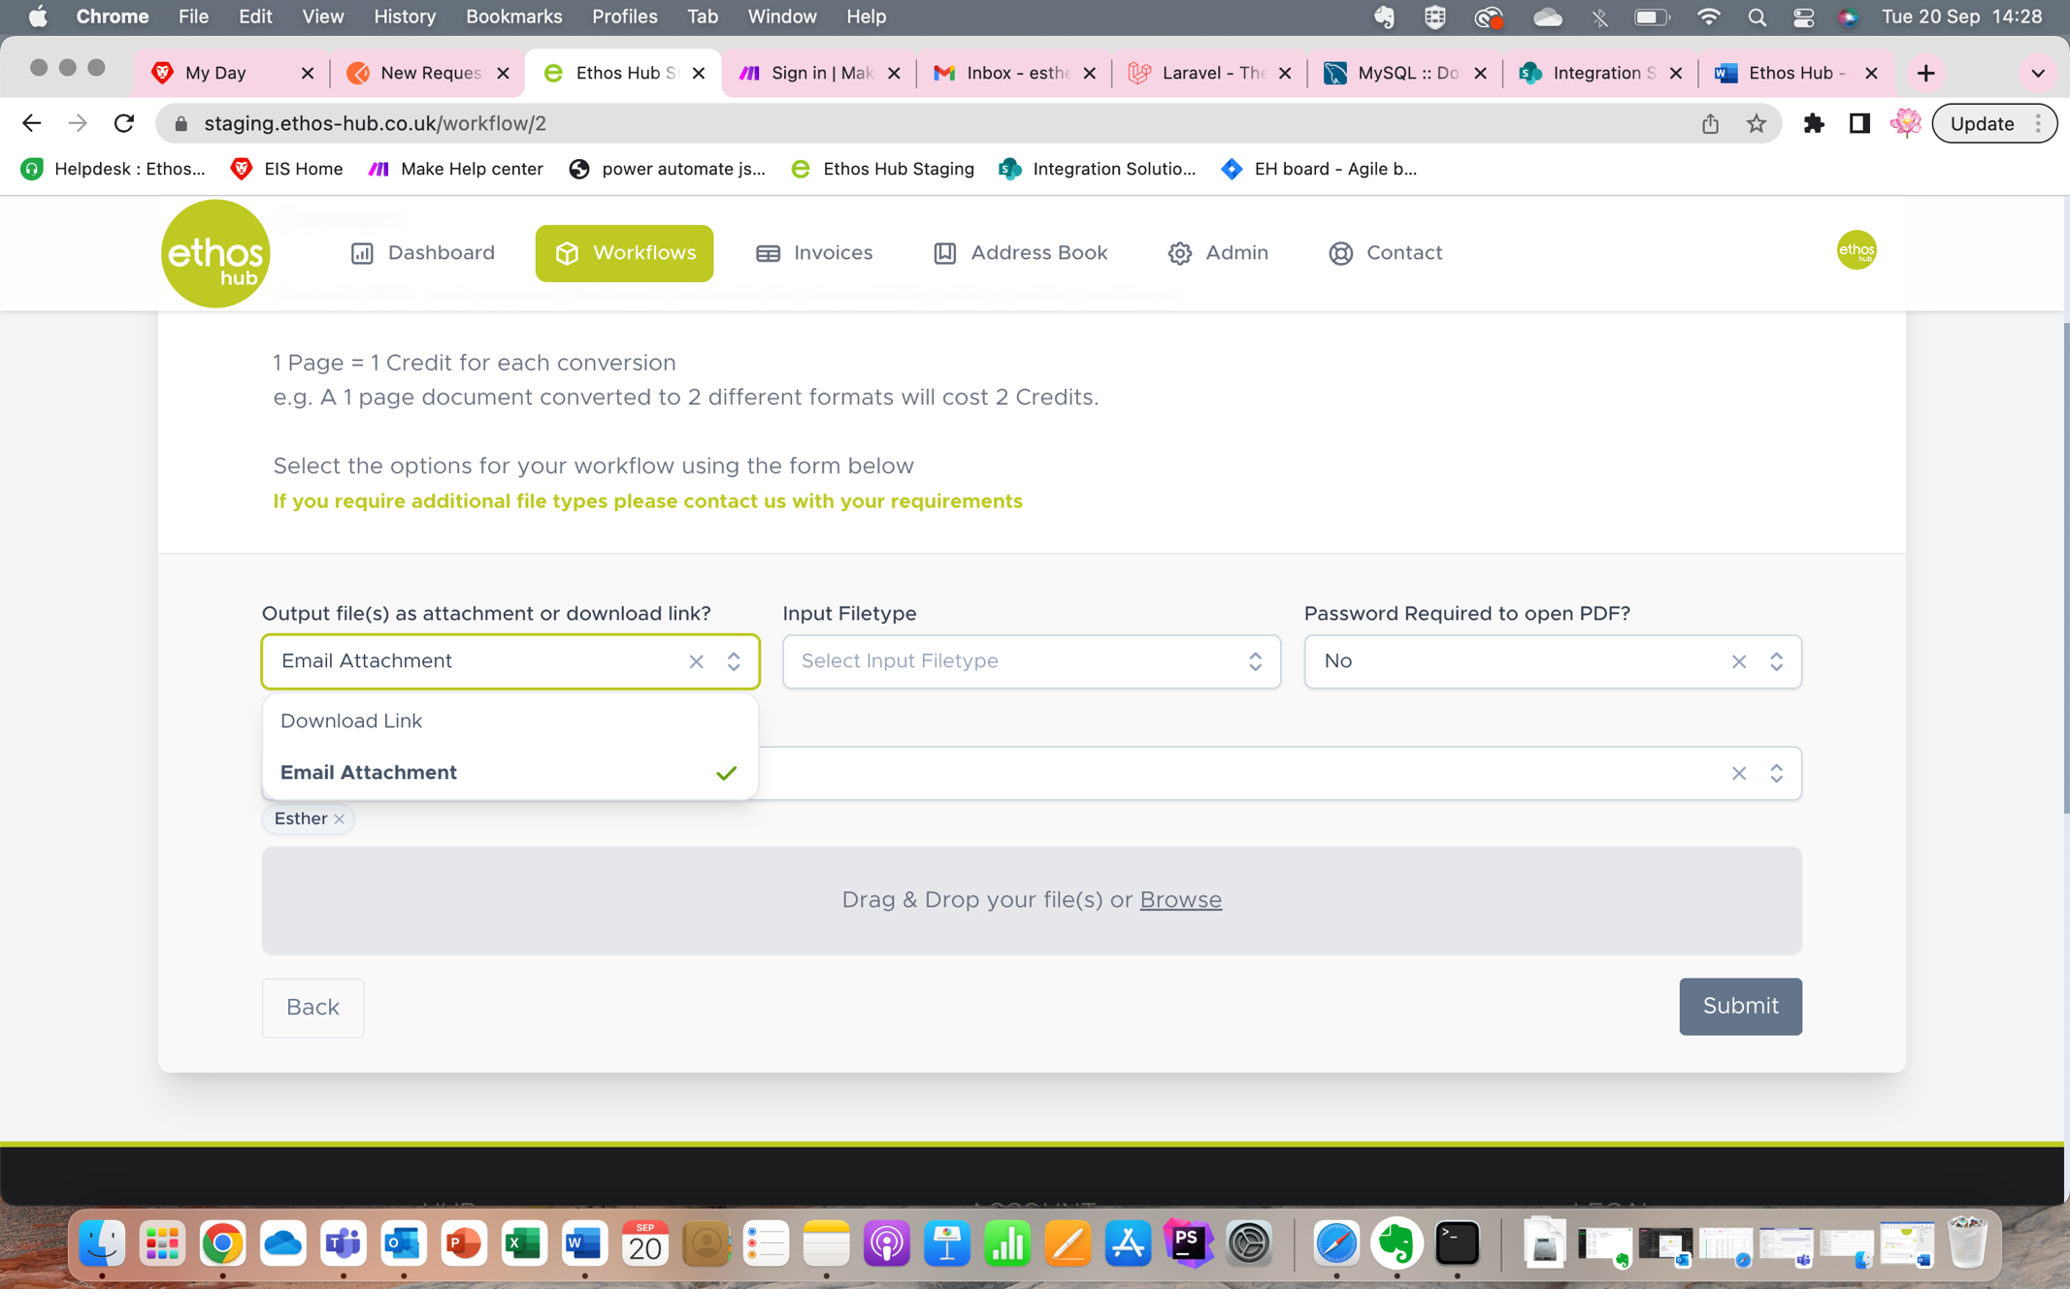This screenshot has width=2070, height=1289.
Task: Remove the Esther tag
Action: pos(339,819)
